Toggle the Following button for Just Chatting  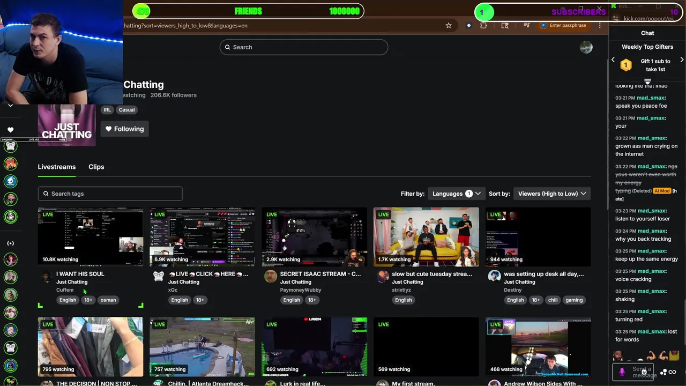click(x=124, y=129)
